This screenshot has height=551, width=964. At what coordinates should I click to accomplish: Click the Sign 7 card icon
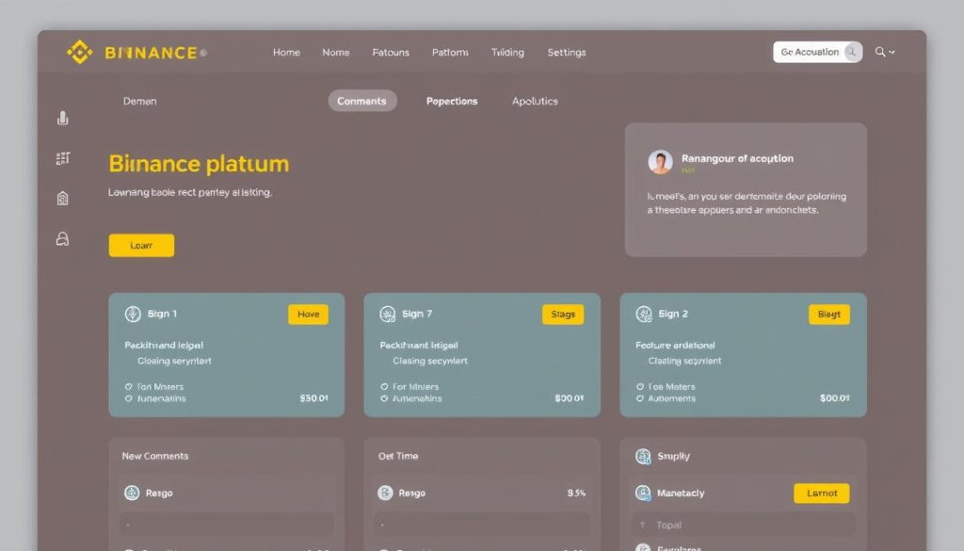click(387, 315)
